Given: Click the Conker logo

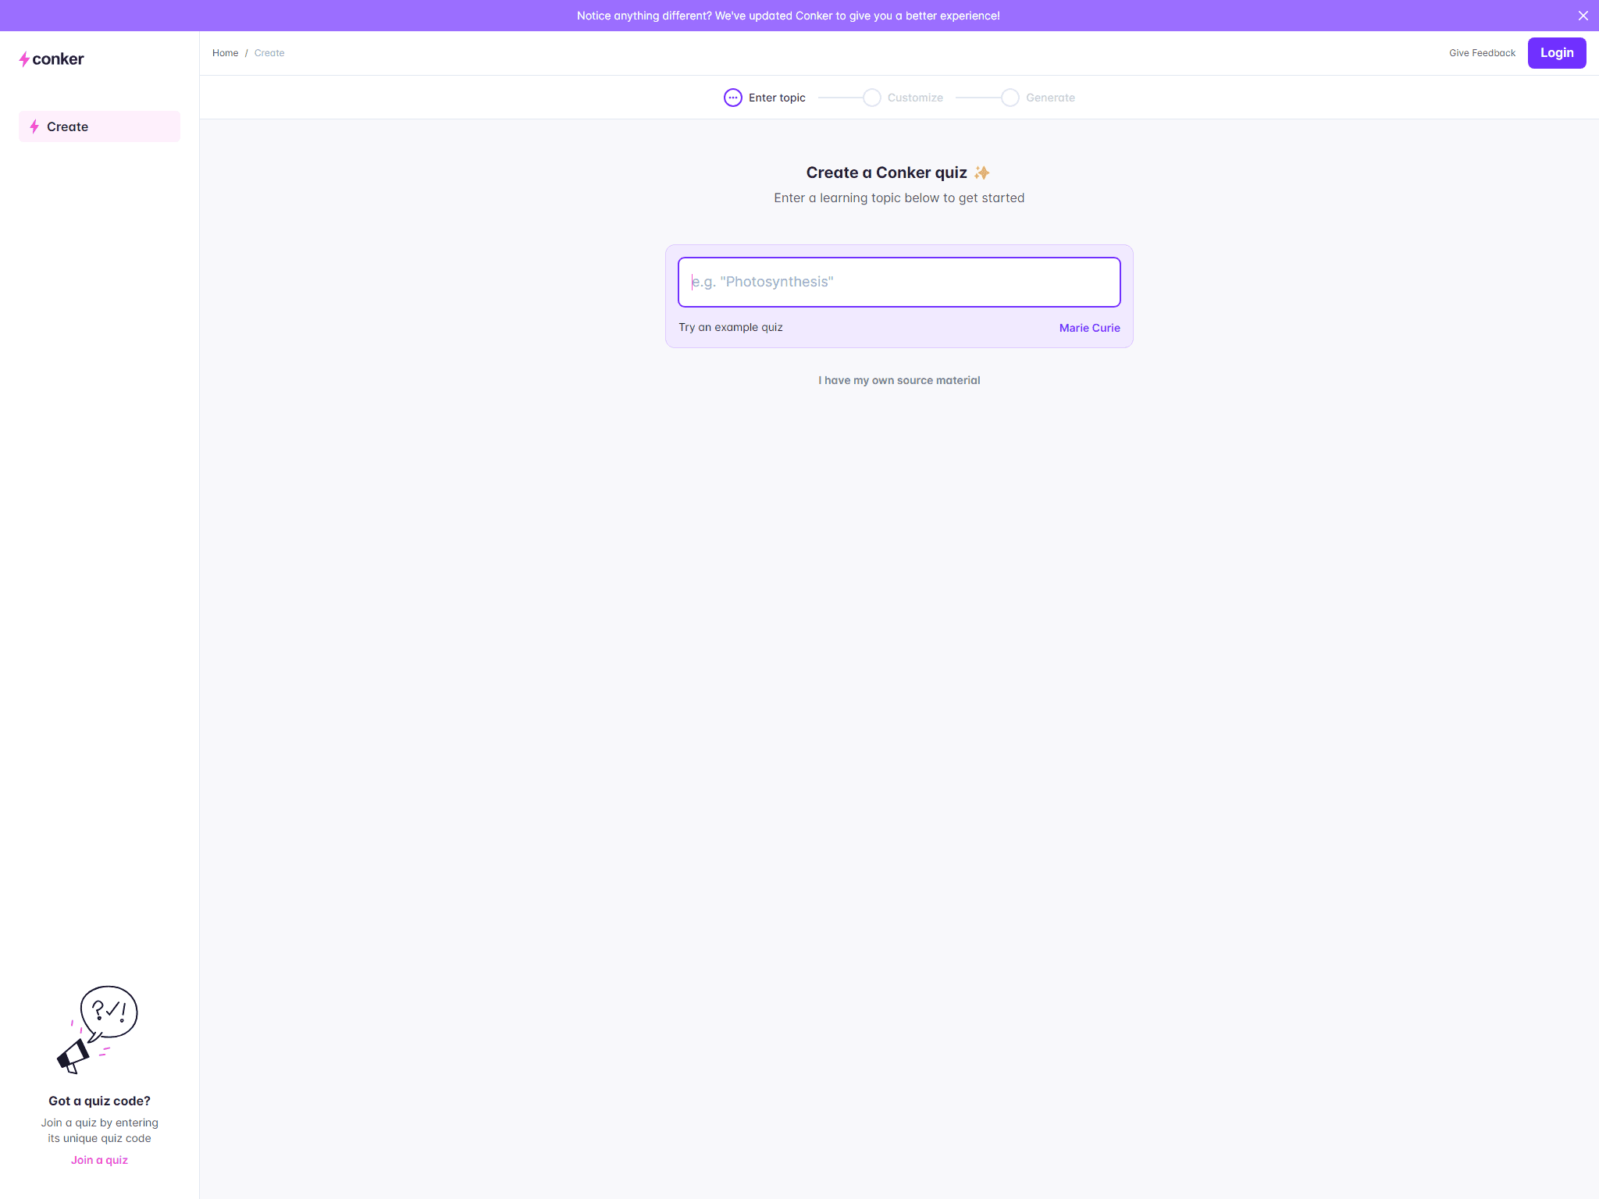Looking at the screenshot, I should pos(52,59).
